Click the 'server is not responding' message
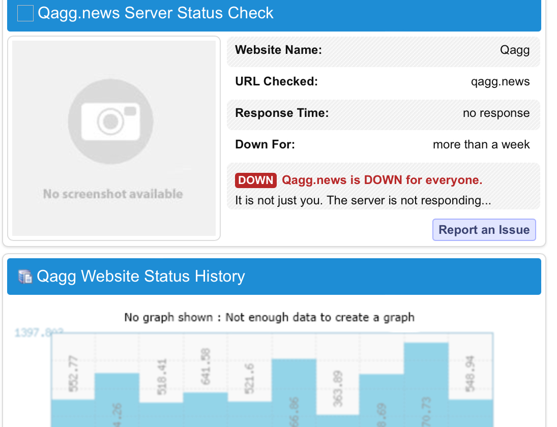 pos(363,201)
